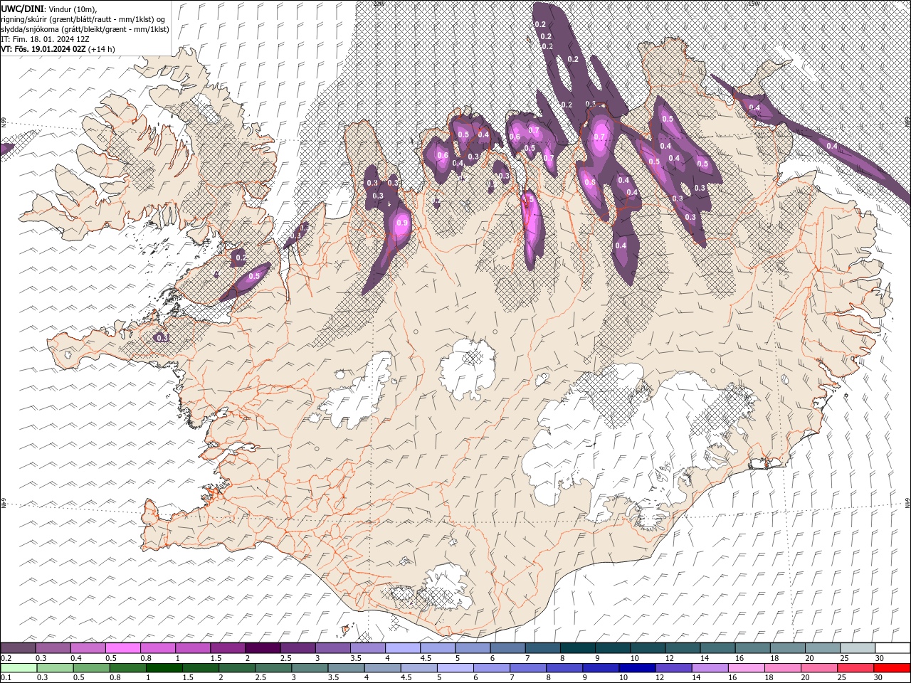Click the '18' value label in snow legend

pos(774,658)
